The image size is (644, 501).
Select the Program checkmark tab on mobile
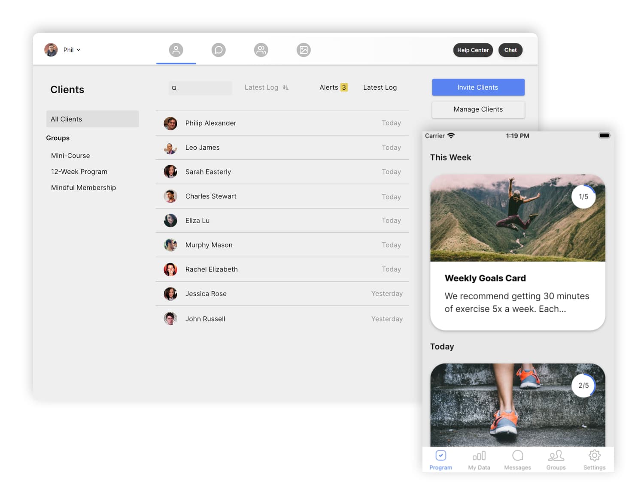440,459
